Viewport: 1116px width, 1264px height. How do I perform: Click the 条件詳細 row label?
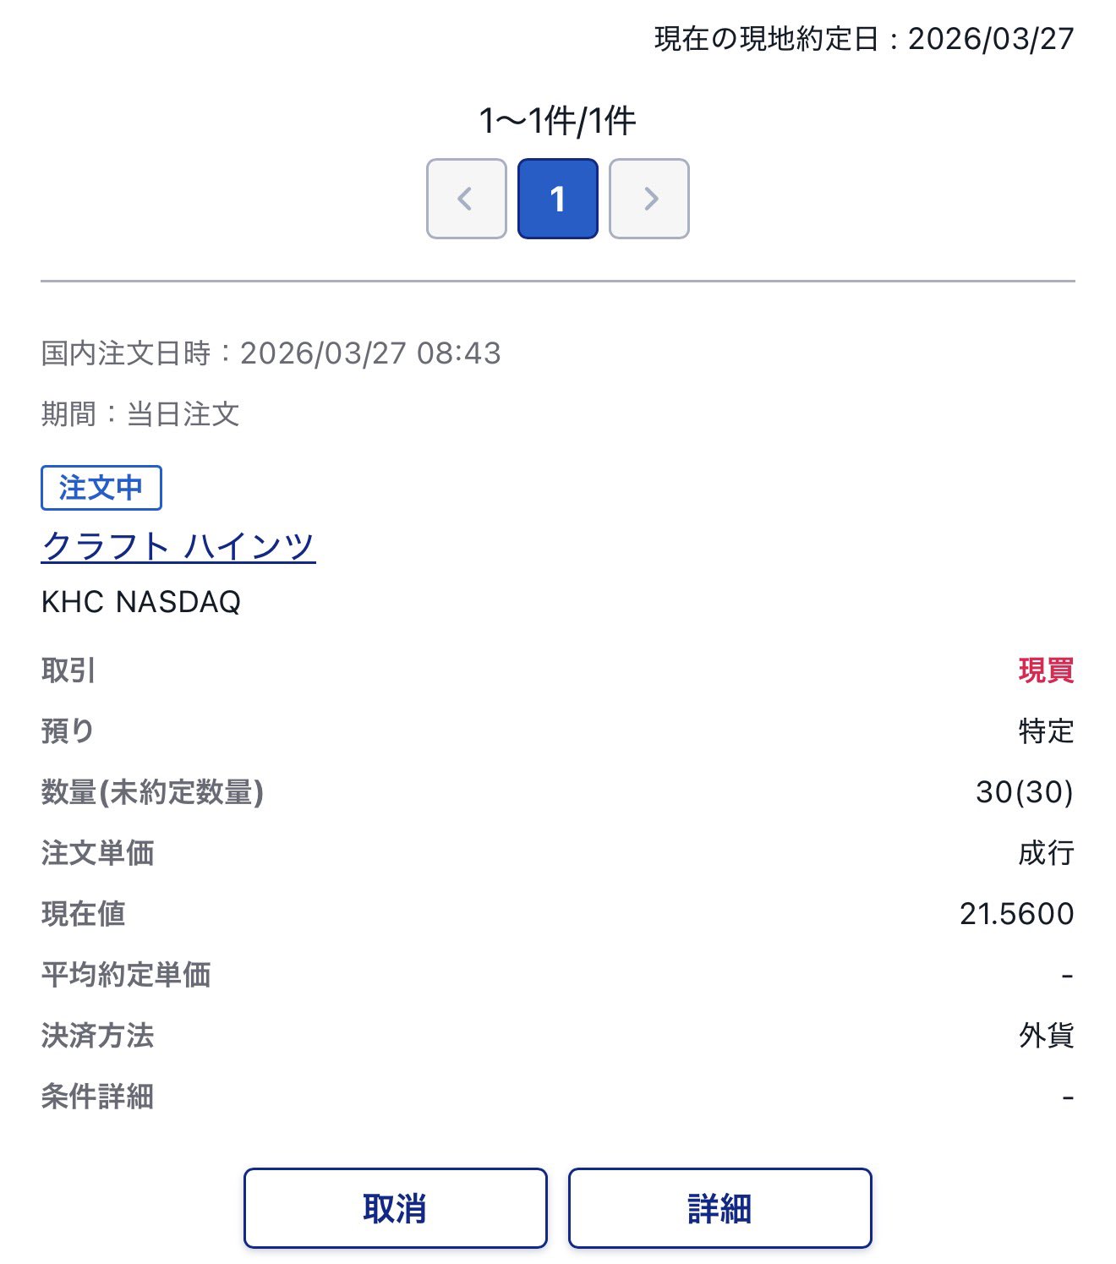(97, 1097)
